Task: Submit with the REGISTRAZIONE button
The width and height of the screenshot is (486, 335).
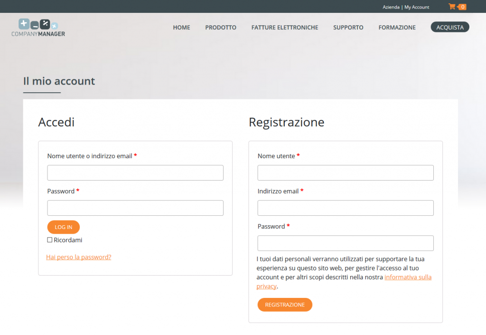Action: (x=285, y=305)
